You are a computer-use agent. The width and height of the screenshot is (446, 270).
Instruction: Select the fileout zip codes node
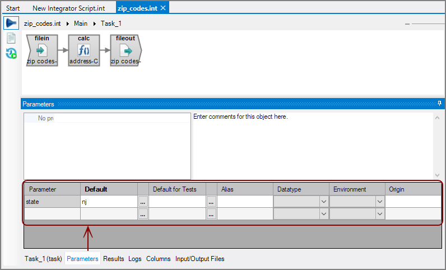tap(126, 50)
